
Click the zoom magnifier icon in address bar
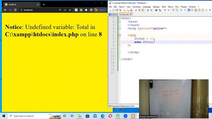click(x=60, y=10)
